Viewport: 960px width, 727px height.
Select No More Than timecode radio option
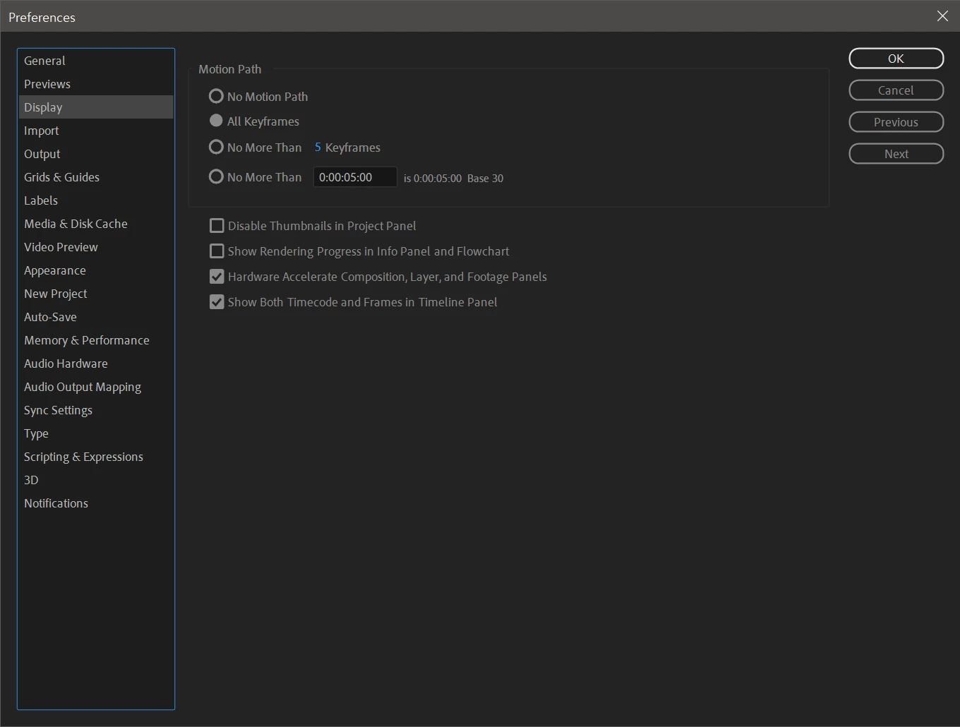(x=216, y=176)
